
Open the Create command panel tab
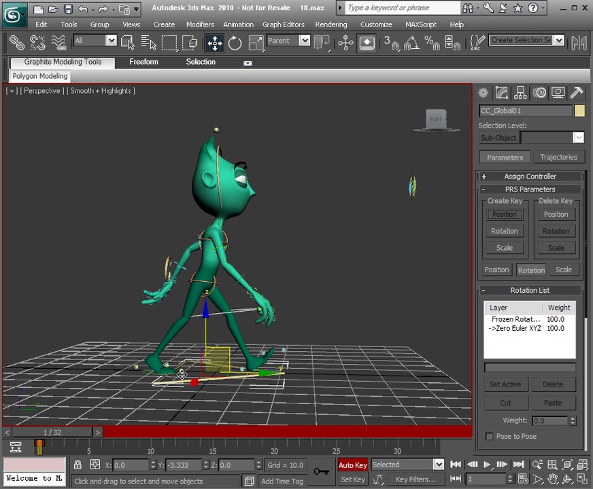pyautogui.click(x=484, y=93)
